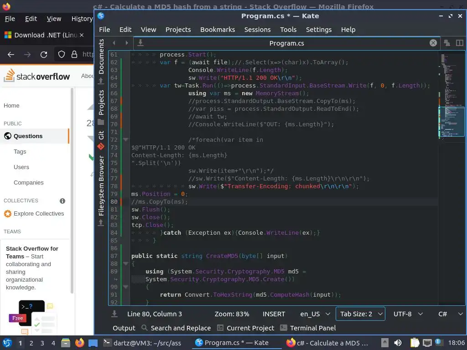The width and height of the screenshot is (467, 350).
Task: Open Kate's quick open icon beside the tab bar
Action: coord(447,43)
